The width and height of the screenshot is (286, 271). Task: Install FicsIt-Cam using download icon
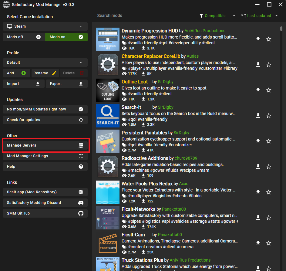pyautogui.click(x=258, y=243)
